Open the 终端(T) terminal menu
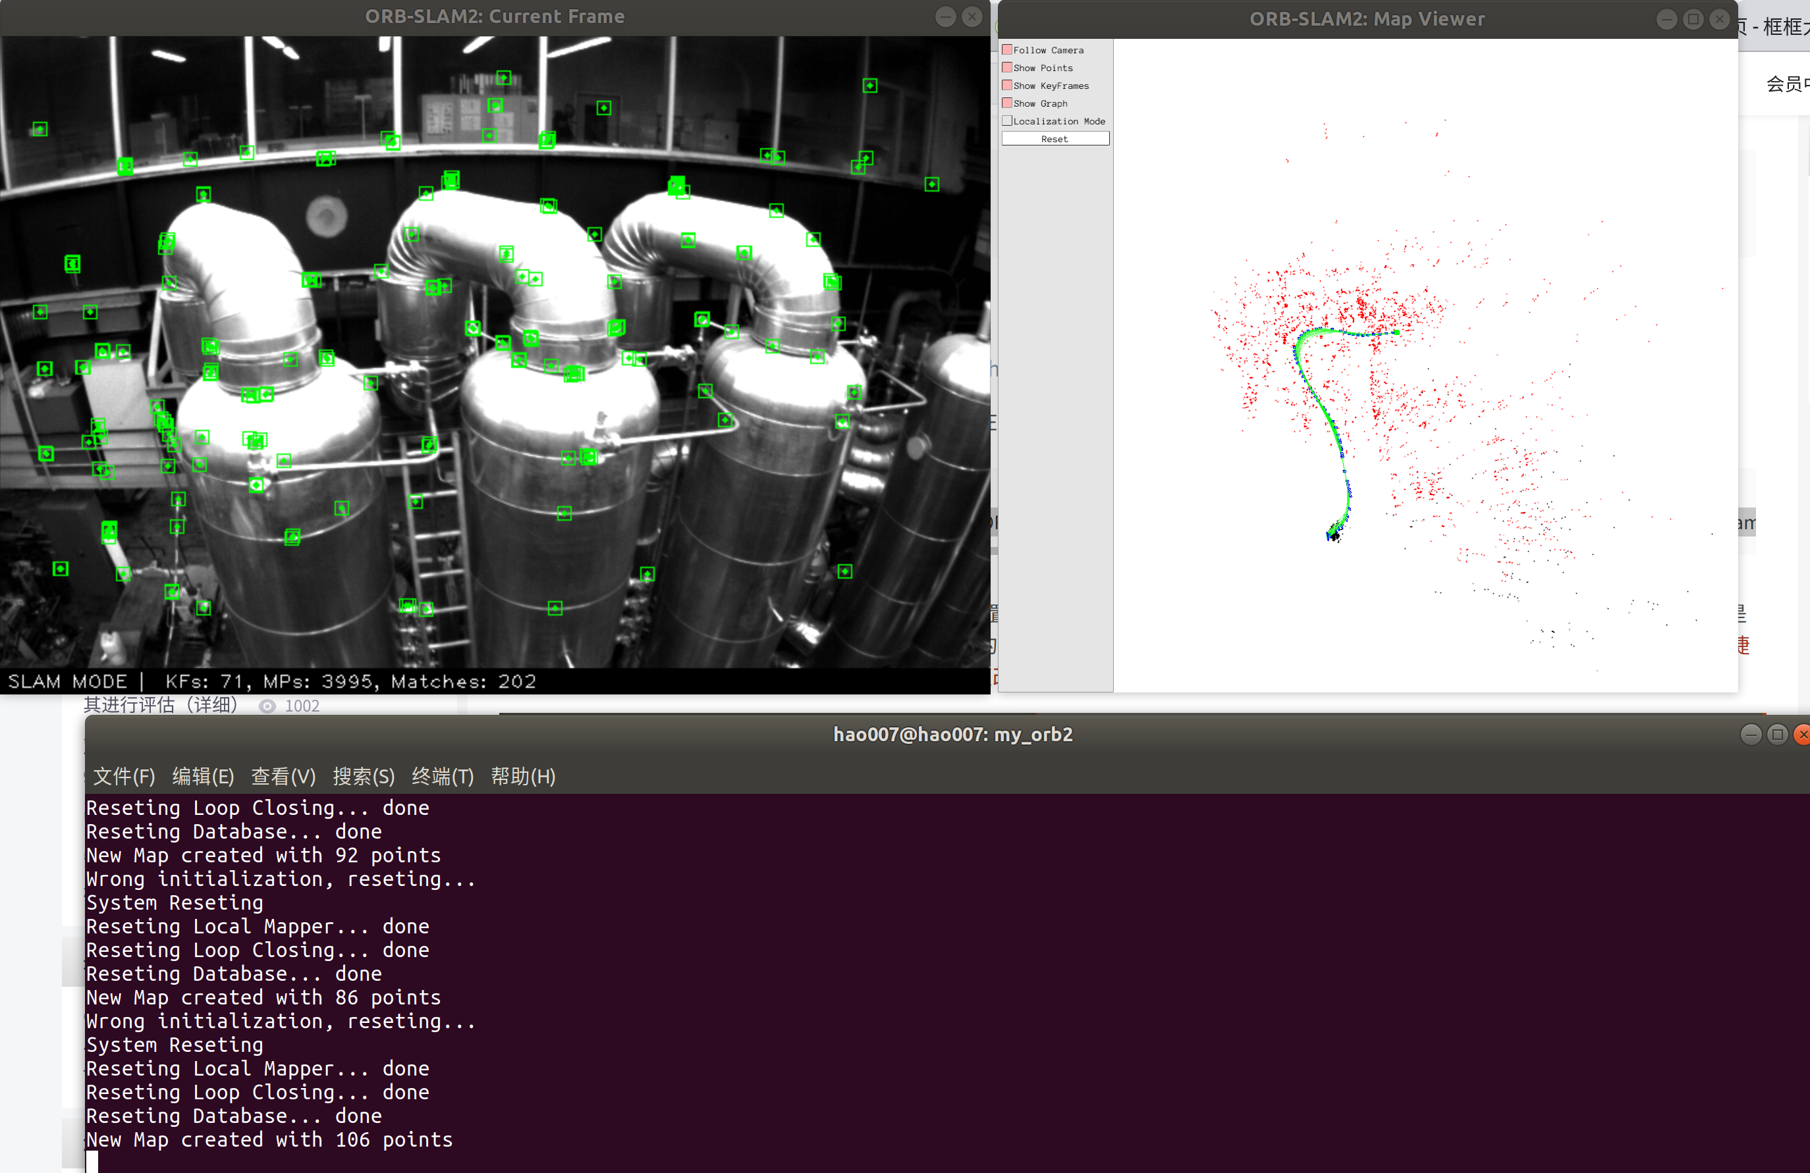 click(443, 776)
